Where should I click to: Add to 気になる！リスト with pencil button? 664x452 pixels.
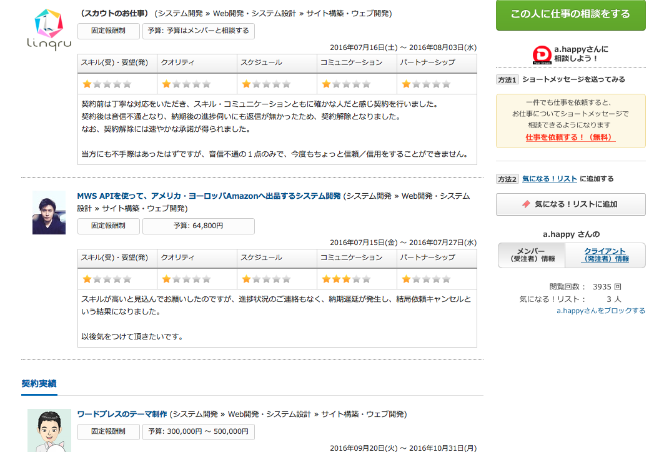[x=570, y=204]
